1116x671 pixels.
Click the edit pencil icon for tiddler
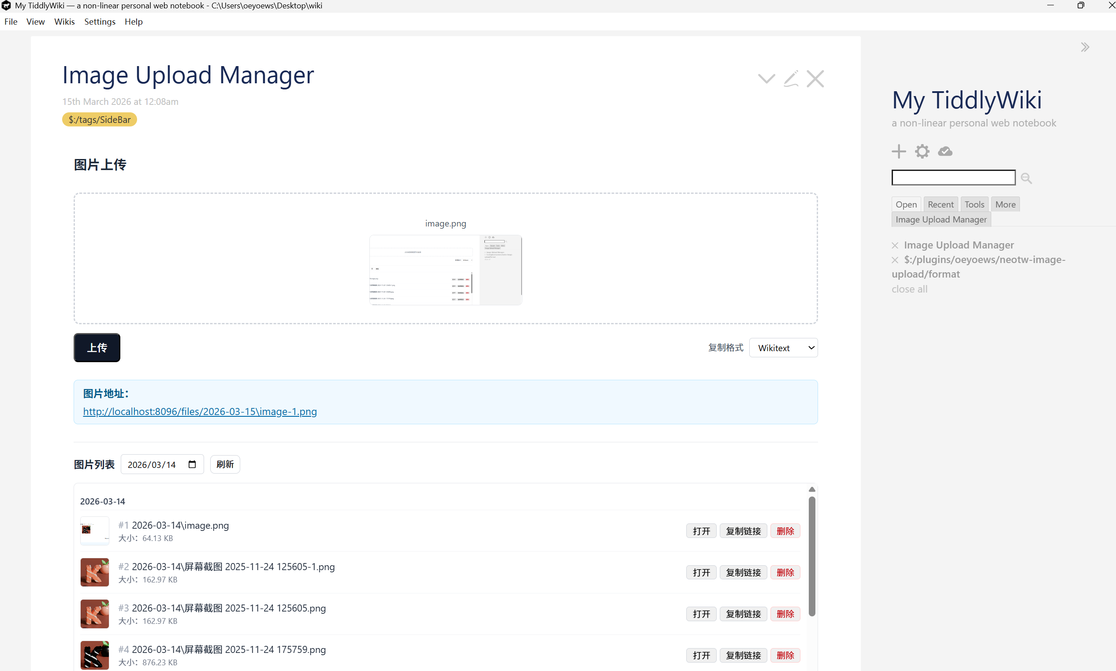[791, 79]
